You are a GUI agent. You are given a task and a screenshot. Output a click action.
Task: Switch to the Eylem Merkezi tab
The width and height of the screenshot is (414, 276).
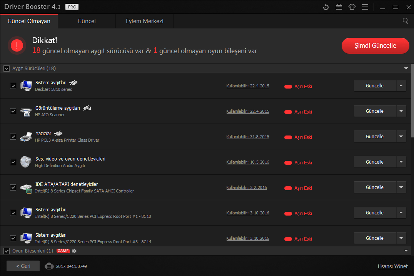144,21
